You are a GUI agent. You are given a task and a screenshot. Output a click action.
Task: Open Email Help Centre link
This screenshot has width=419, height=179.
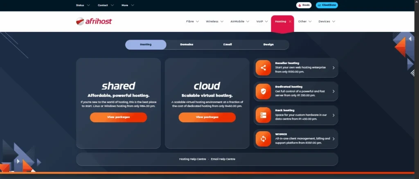tap(223, 159)
